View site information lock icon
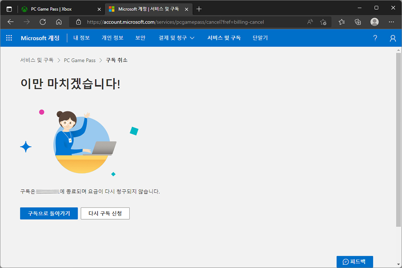The height and width of the screenshot is (268, 402). click(x=79, y=22)
